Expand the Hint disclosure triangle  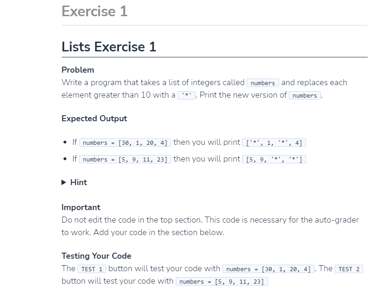click(x=64, y=182)
